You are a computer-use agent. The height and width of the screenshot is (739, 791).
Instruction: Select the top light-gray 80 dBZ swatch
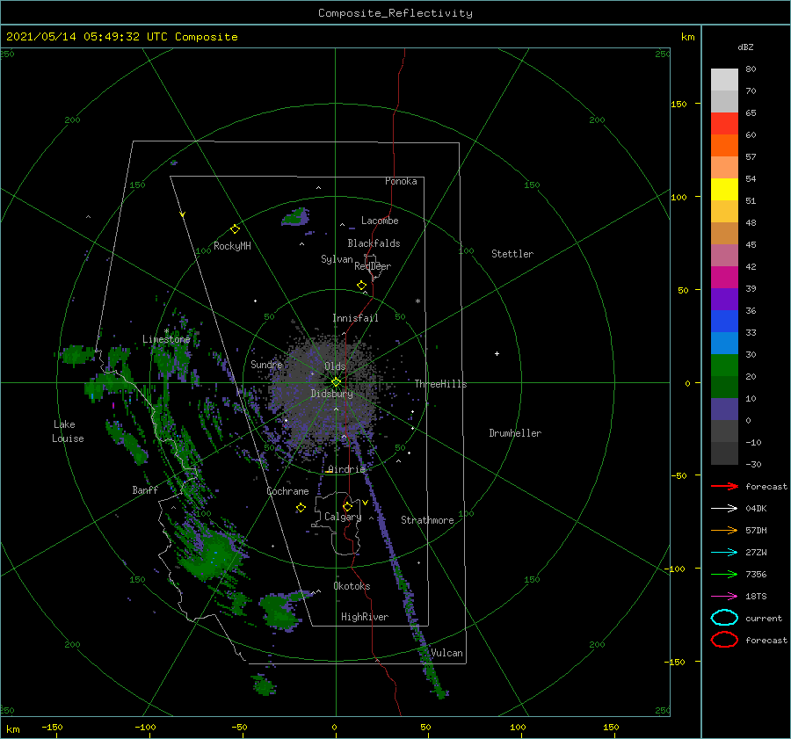(x=724, y=80)
